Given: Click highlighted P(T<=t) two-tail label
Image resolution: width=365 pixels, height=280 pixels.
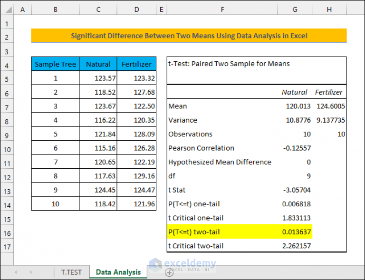Looking at the screenshot, I should pyautogui.click(x=194, y=232).
